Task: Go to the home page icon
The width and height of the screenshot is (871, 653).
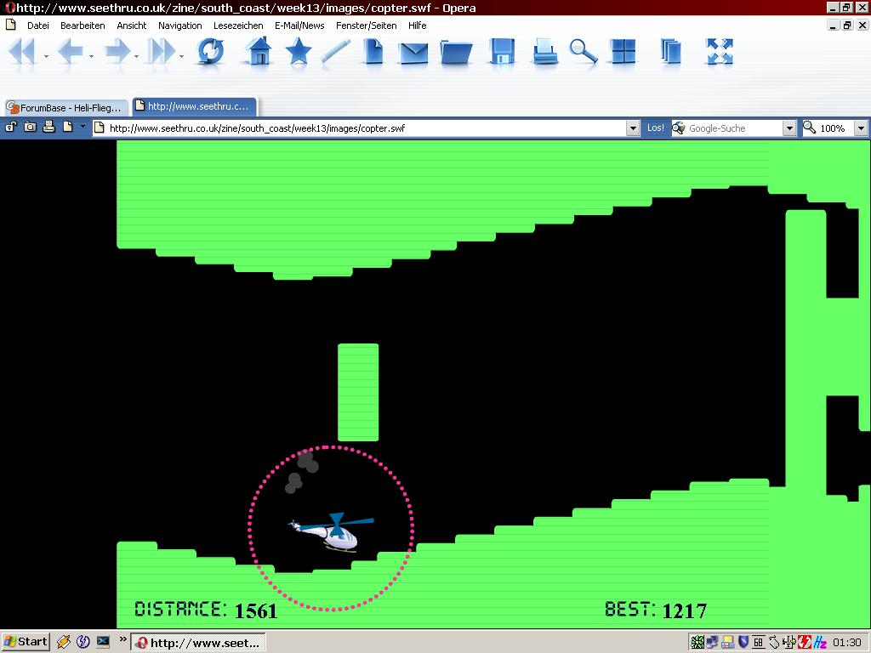Action: click(259, 51)
